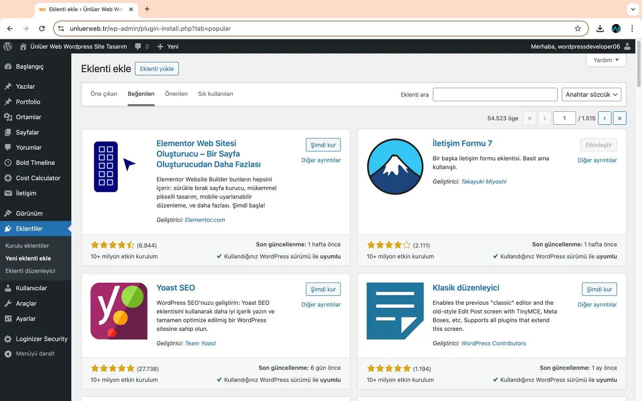Open the Yoast SEO plugin title

176,288
